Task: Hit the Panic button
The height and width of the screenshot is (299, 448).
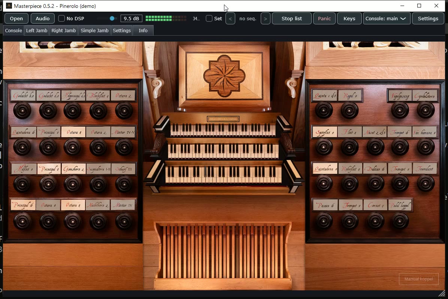Action: click(x=324, y=19)
